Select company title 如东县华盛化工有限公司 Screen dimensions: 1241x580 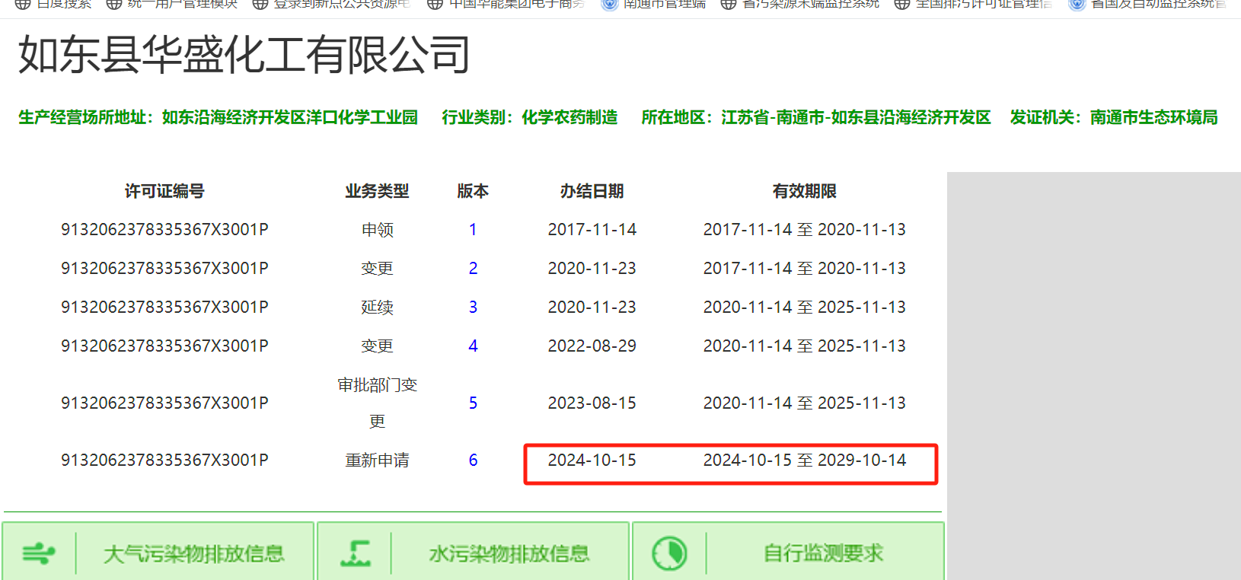tap(244, 55)
